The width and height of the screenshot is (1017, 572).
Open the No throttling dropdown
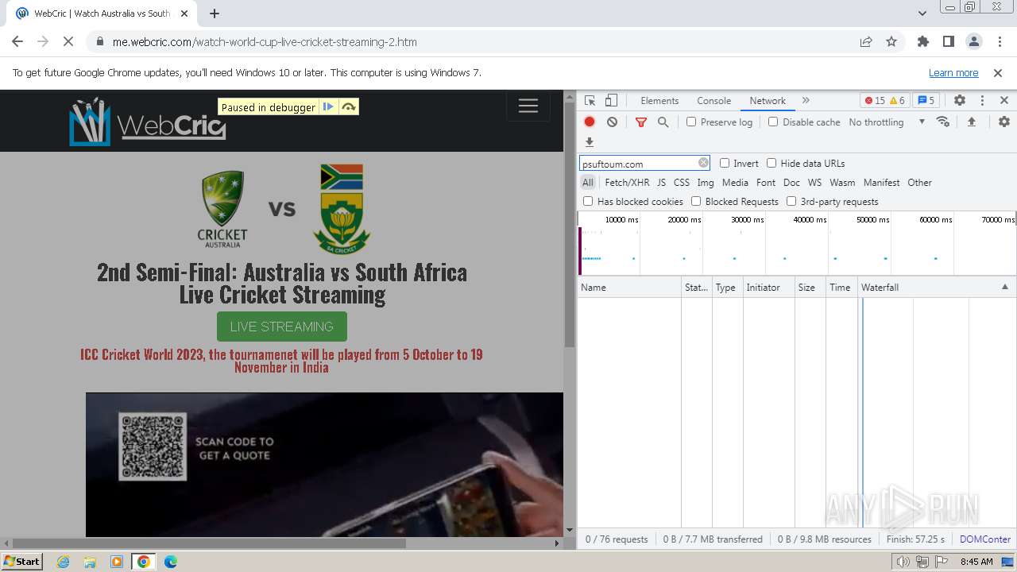coord(887,122)
